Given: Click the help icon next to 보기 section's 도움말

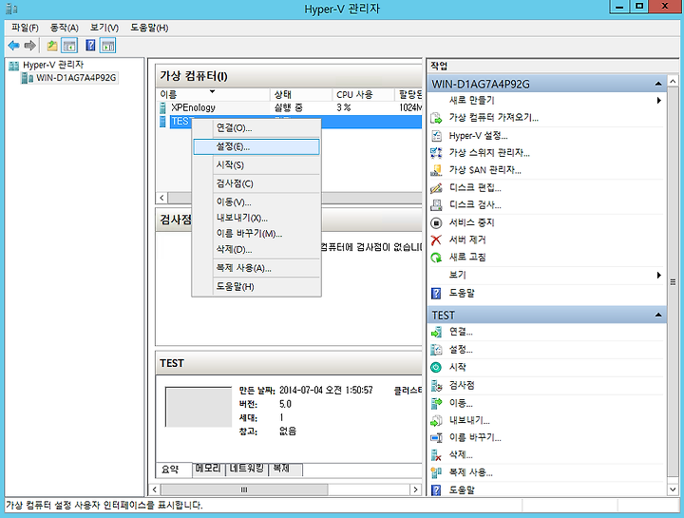Looking at the screenshot, I should 436,294.
